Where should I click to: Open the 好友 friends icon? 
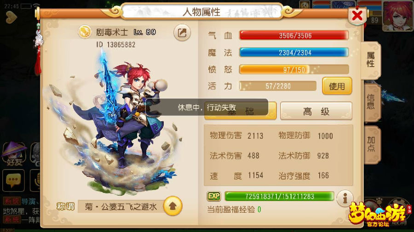15,154
